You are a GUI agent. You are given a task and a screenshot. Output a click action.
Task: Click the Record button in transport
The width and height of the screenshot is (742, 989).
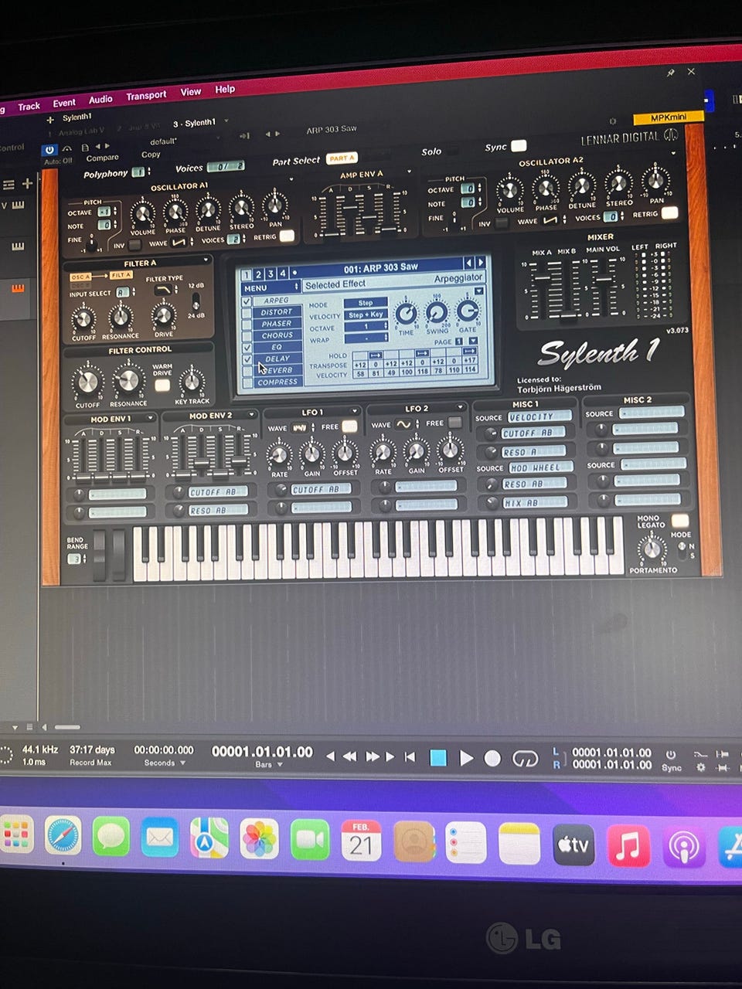pos(492,759)
